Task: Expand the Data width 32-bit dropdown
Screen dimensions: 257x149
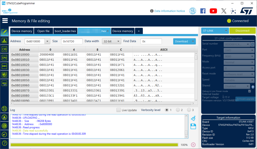Action: (x=111, y=41)
